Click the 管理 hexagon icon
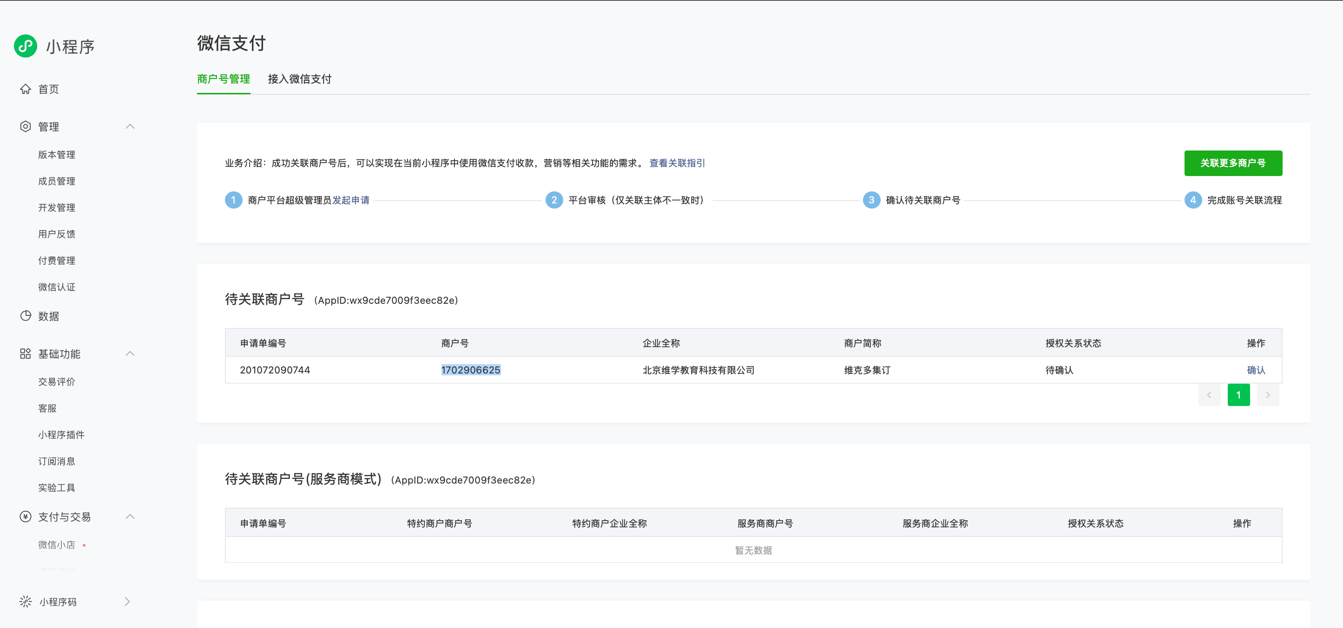 [x=26, y=127]
